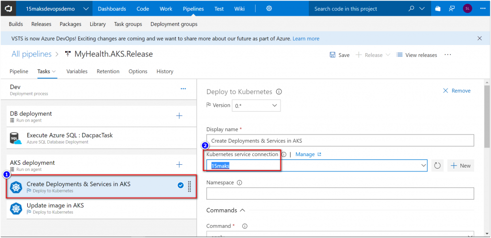Click the search magnifier icon

coord(411,9)
